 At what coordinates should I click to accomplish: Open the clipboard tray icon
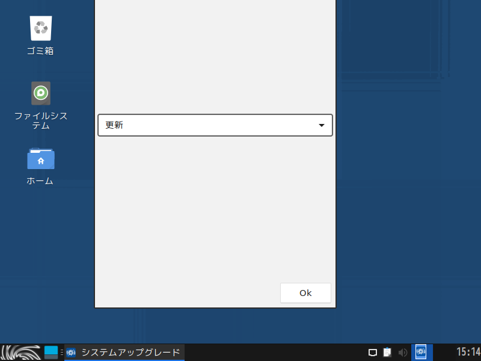[x=387, y=353]
